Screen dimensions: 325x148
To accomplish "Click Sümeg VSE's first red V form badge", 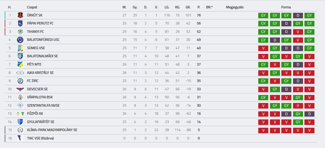I will click(x=263, y=48).
